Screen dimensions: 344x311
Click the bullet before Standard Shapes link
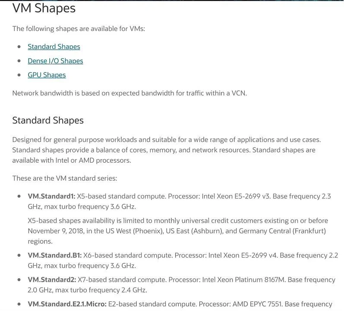[19, 47]
